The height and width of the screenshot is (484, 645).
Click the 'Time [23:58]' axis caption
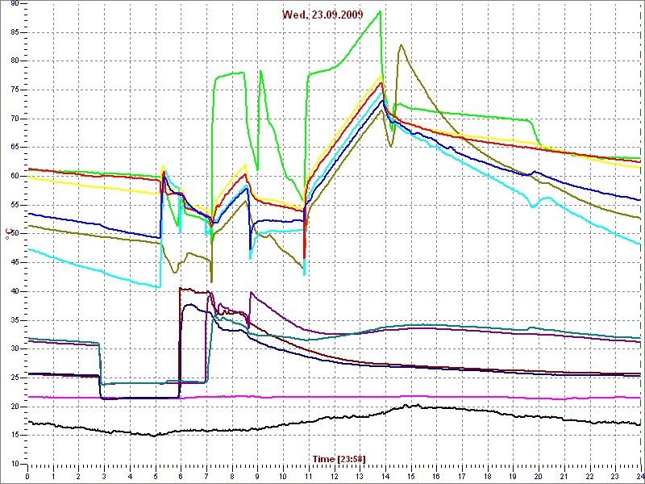tap(339, 458)
